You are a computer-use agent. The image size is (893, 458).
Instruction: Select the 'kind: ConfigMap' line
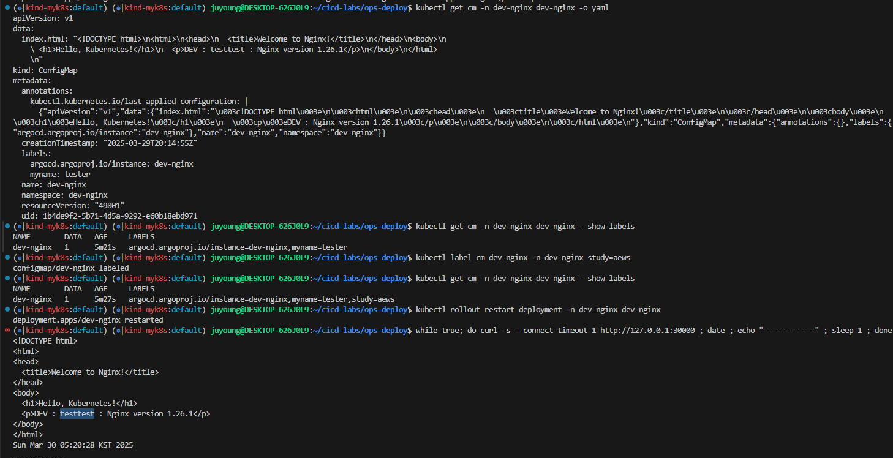point(45,70)
